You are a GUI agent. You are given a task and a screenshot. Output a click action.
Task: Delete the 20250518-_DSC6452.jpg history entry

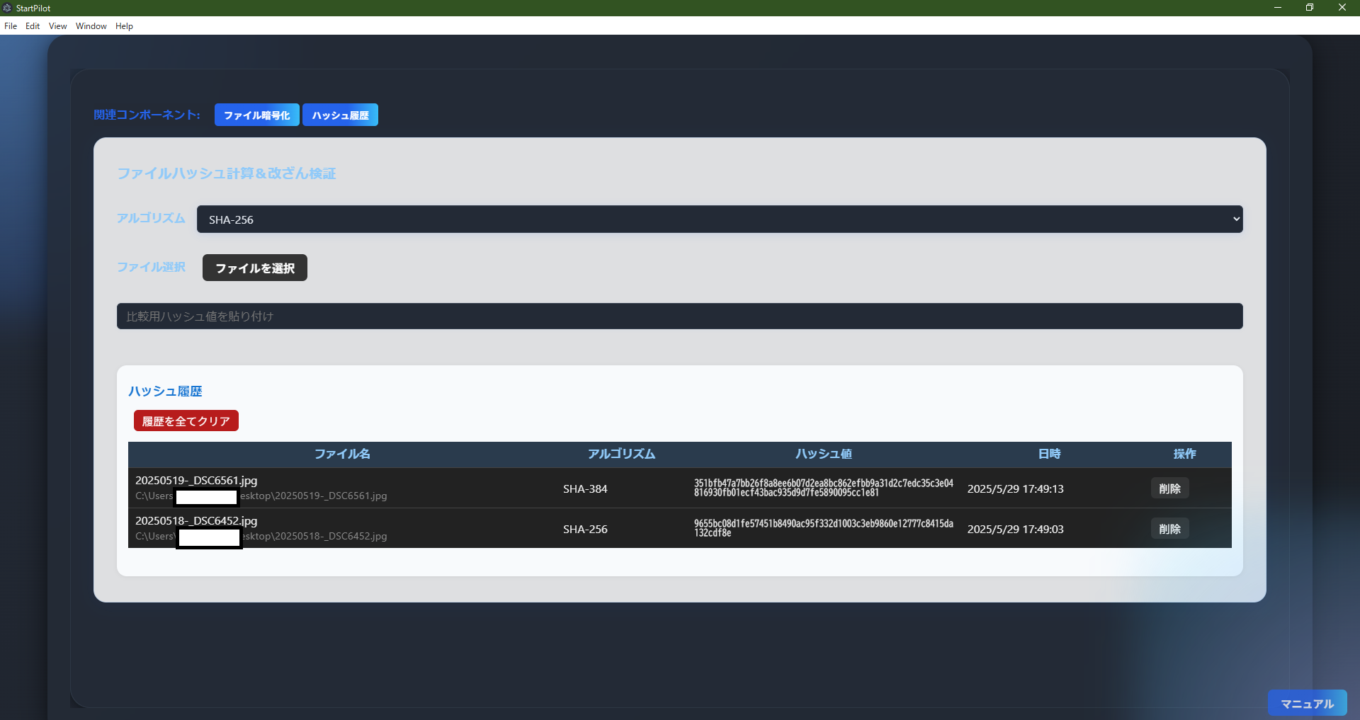coord(1169,528)
